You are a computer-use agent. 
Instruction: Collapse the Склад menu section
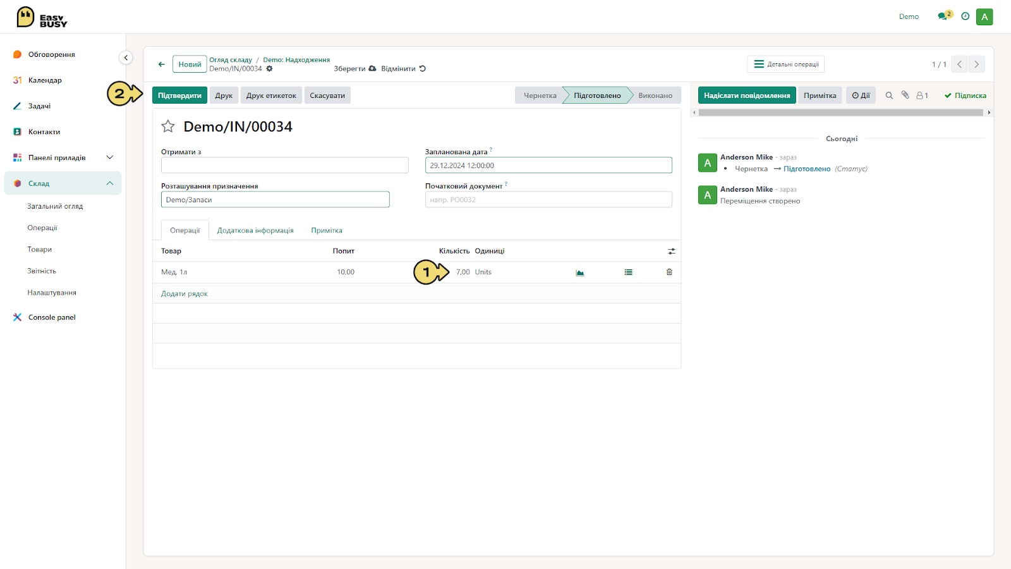(x=110, y=183)
